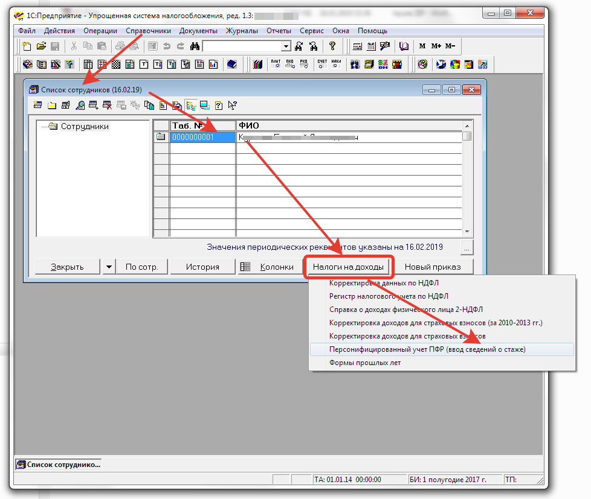Click the file cabinet drawer icon
Image resolution: width=591 pixels, height=499 pixels.
[x=369, y=65]
